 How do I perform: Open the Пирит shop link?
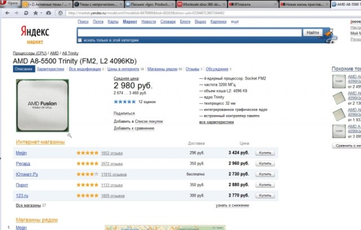click(22, 185)
